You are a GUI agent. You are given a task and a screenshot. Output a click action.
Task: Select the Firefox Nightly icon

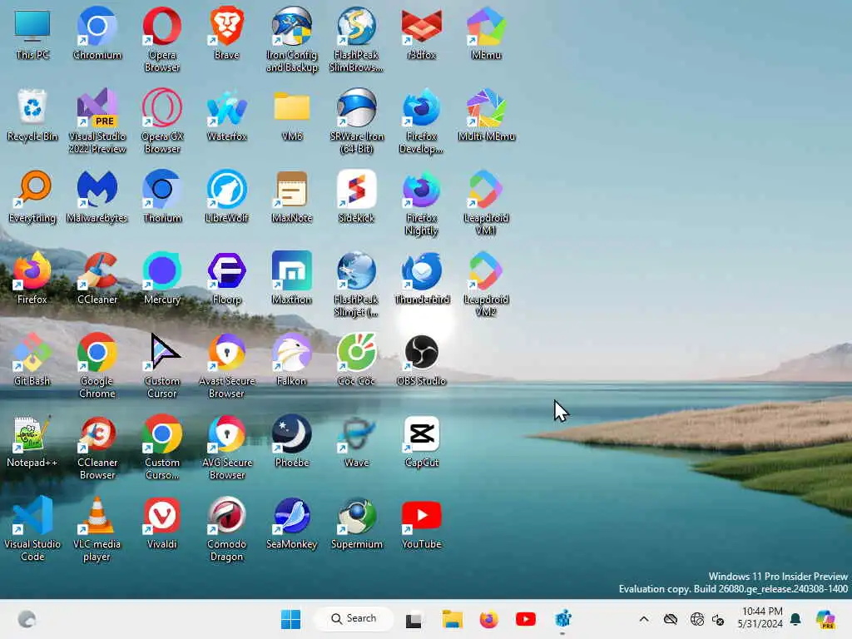(x=421, y=203)
